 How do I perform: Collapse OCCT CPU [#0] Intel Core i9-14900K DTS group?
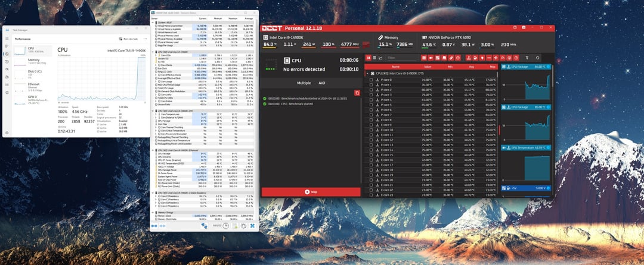367,73
